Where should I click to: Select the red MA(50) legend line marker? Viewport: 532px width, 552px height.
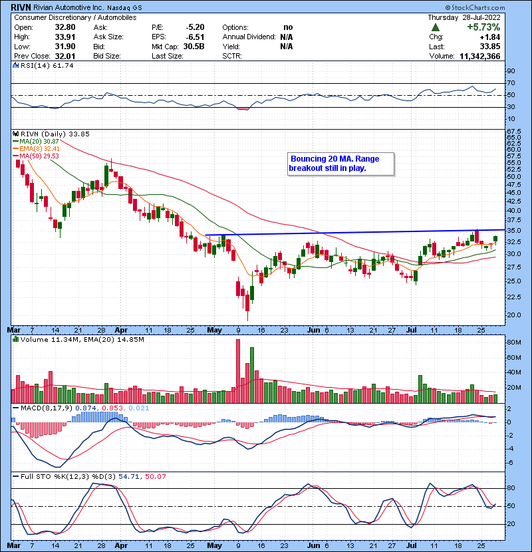click(x=15, y=156)
